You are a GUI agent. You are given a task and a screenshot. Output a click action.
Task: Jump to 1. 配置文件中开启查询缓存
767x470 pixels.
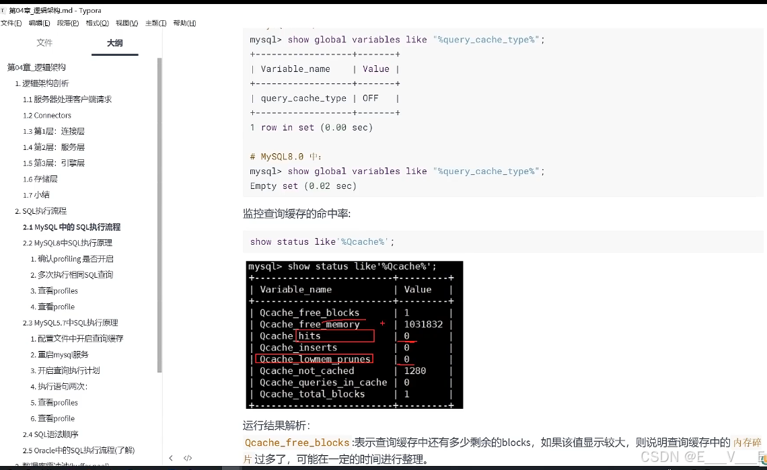pos(77,338)
